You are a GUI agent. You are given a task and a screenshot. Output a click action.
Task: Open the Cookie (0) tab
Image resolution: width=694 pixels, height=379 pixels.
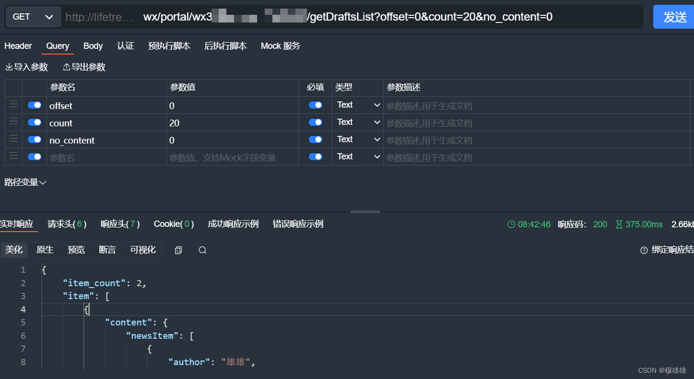click(x=174, y=224)
